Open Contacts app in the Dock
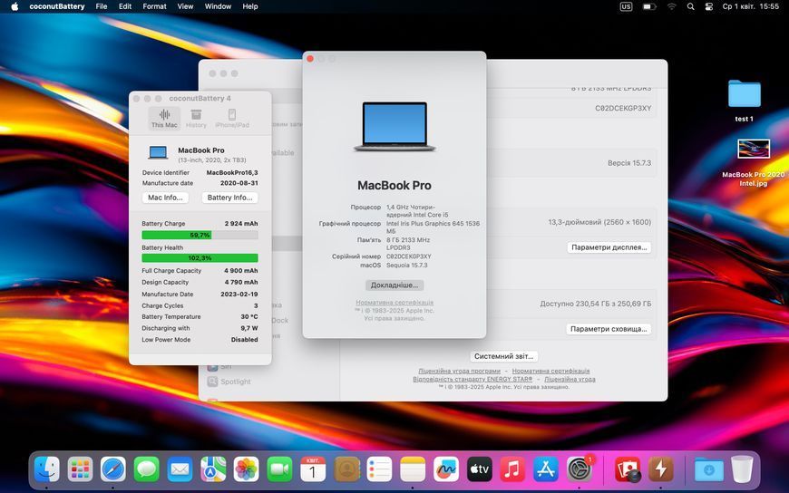789x493 pixels. pyautogui.click(x=346, y=469)
